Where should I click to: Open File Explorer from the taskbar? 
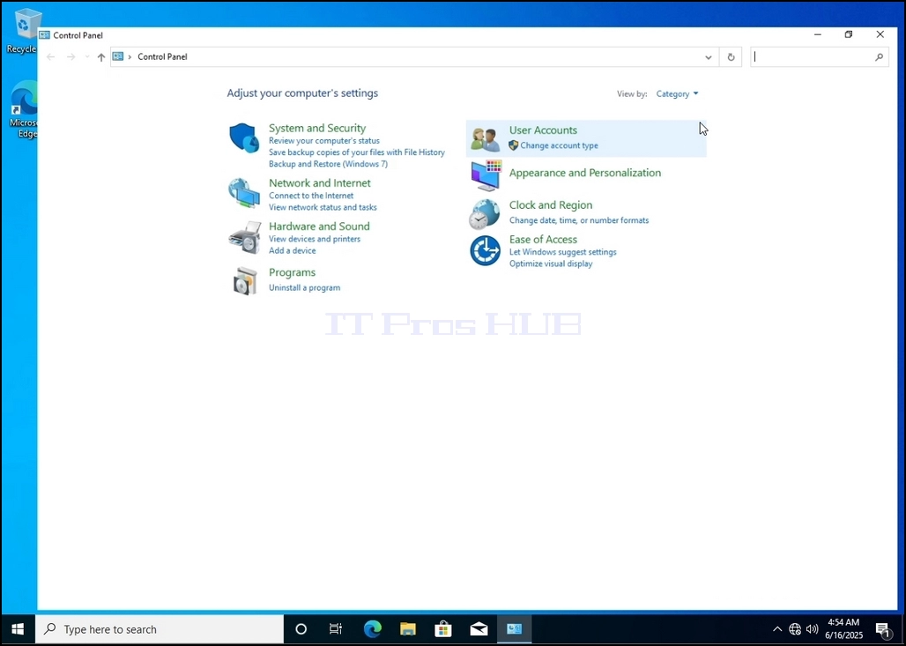(x=408, y=629)
